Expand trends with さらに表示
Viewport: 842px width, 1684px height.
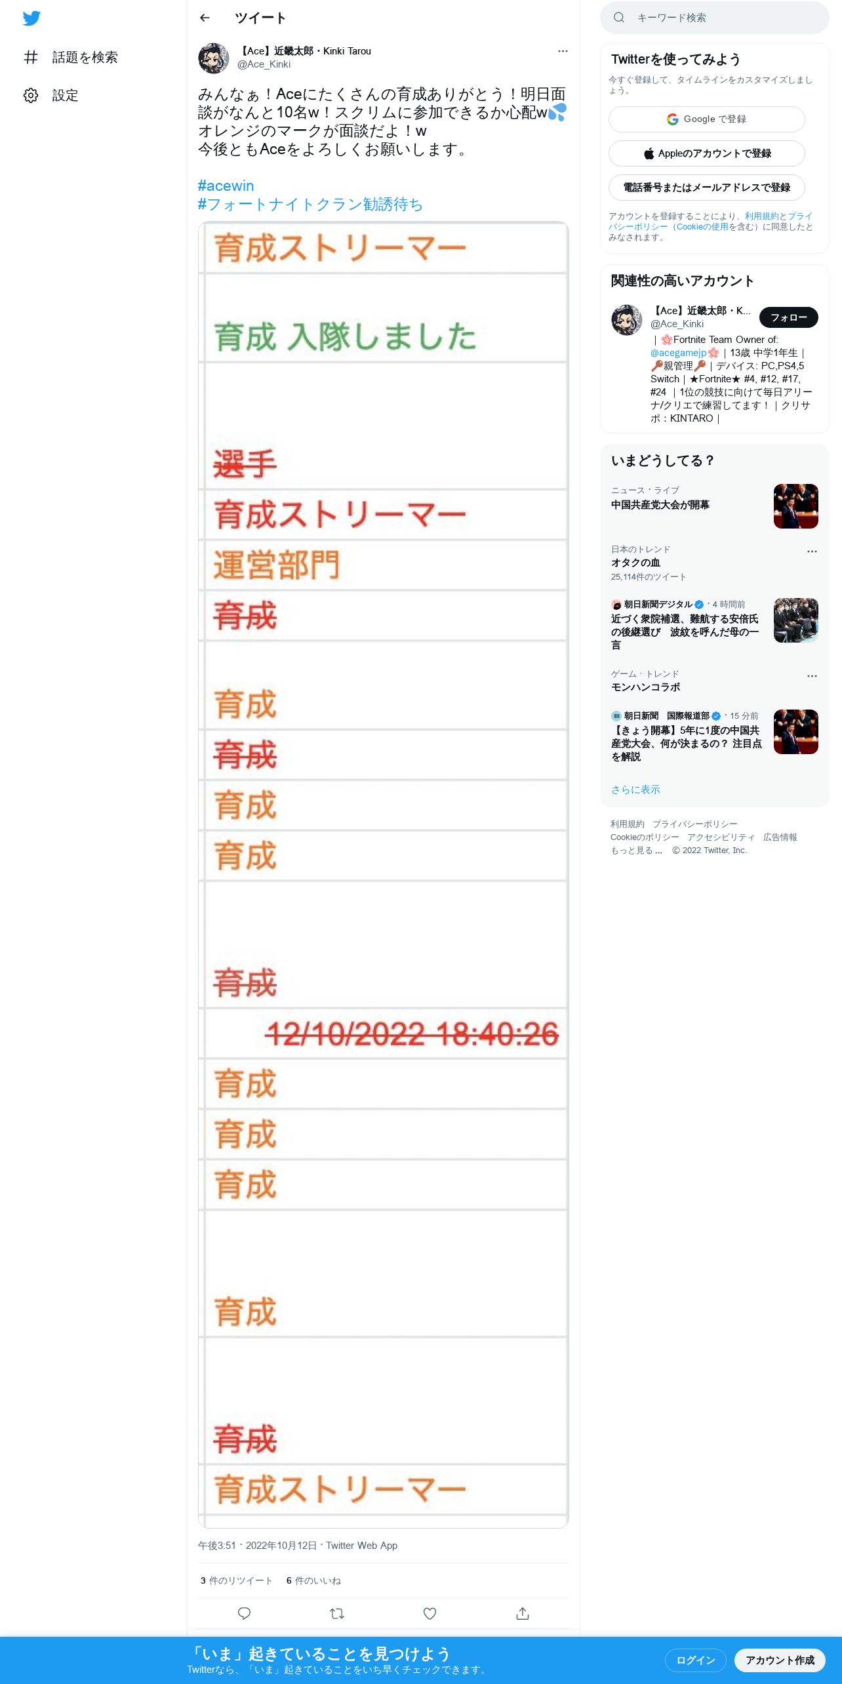(635, 790)
